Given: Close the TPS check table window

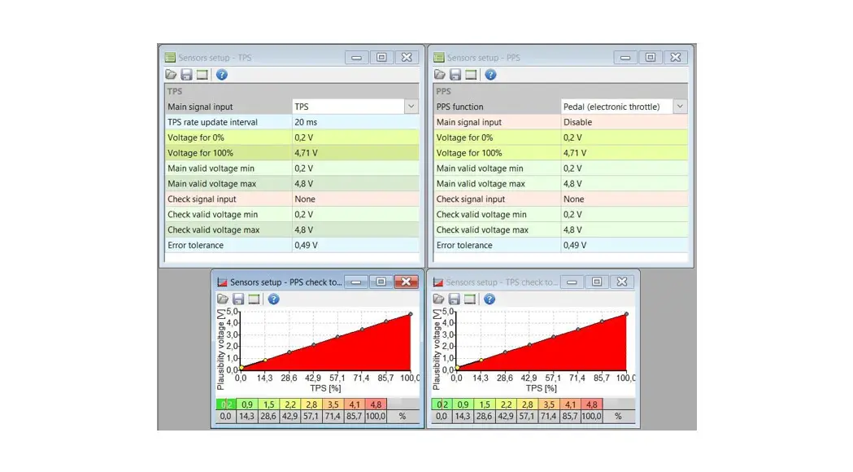Looking at the screenshot, I should [622, 282].
